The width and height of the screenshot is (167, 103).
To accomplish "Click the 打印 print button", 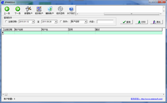I will pyautogui.click(x=142, y=22).
